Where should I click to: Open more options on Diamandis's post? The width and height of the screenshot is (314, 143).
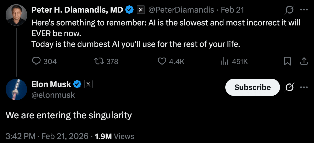[304, 10]
